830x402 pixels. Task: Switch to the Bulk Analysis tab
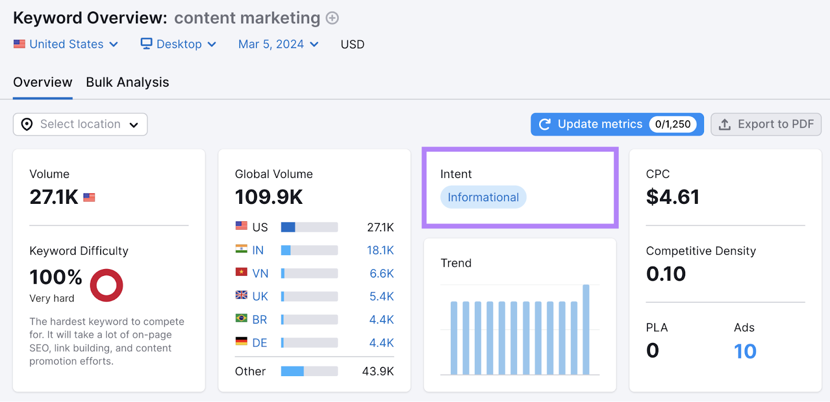click(128, 82)
